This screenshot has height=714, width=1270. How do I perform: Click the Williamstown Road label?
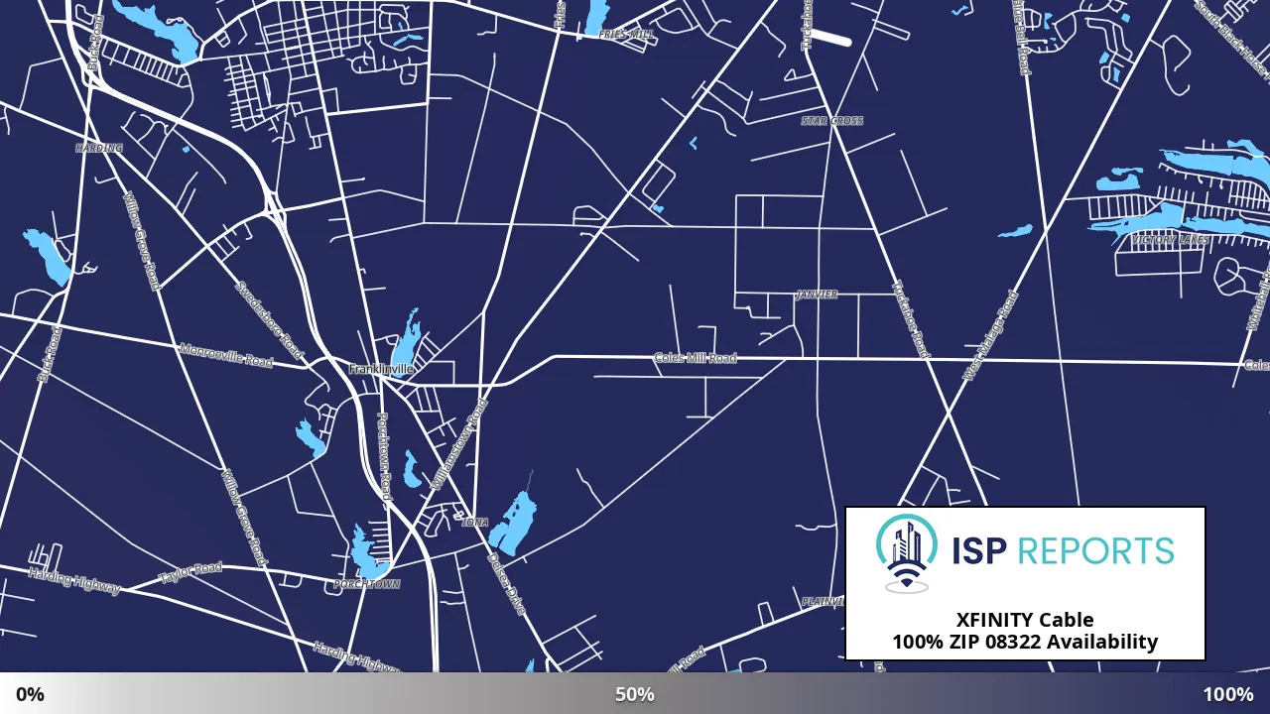click(459, 444)
